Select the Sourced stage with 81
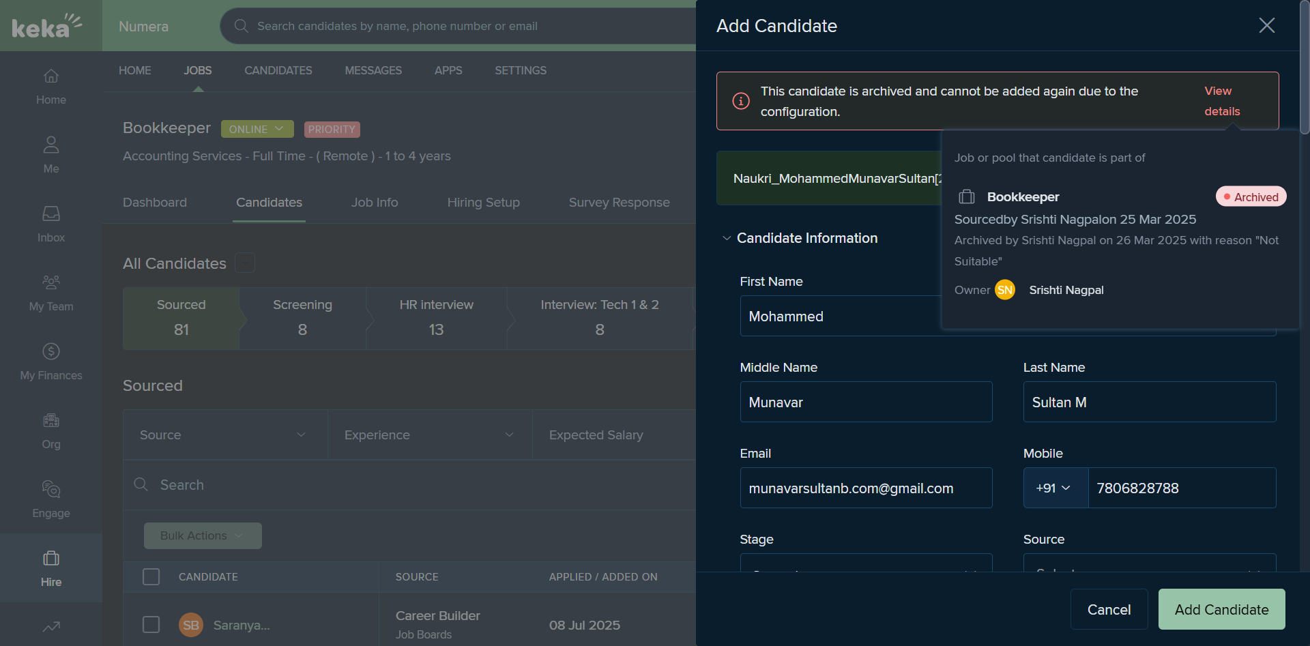 click(181, 318)
